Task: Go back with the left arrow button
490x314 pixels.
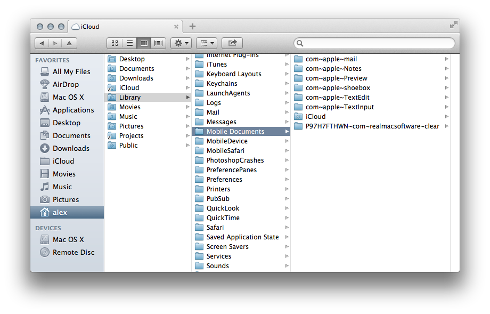Action: [42, 43]
